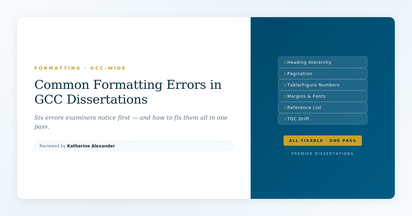Viewport: 412px width, 216px height.
Task: Click the warning icon beside Reference List
Action: pyautogui.click(x=285, y=108)
